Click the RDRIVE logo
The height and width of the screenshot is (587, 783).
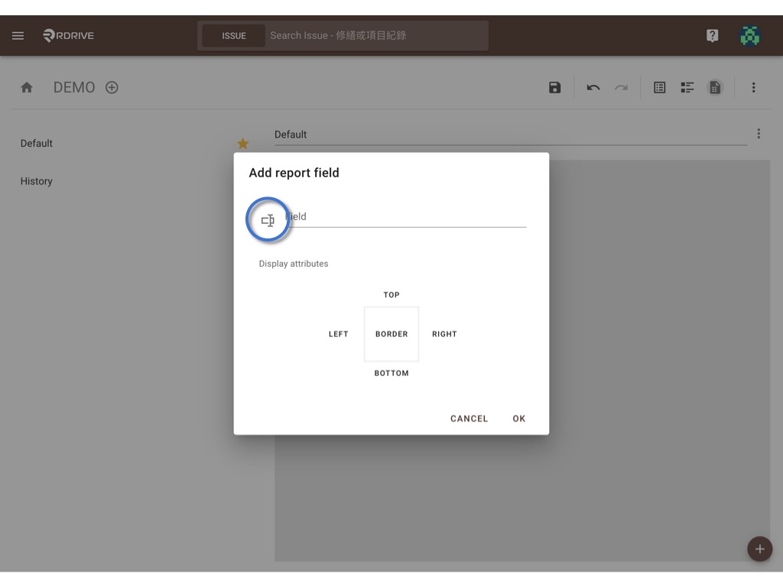(68, 35)
